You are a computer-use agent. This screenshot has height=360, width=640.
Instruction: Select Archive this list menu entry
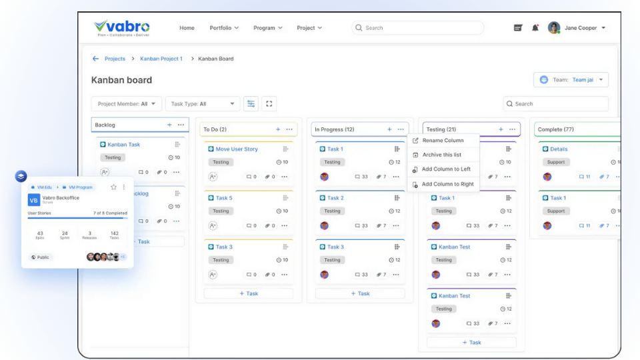[x=441, y=155]
